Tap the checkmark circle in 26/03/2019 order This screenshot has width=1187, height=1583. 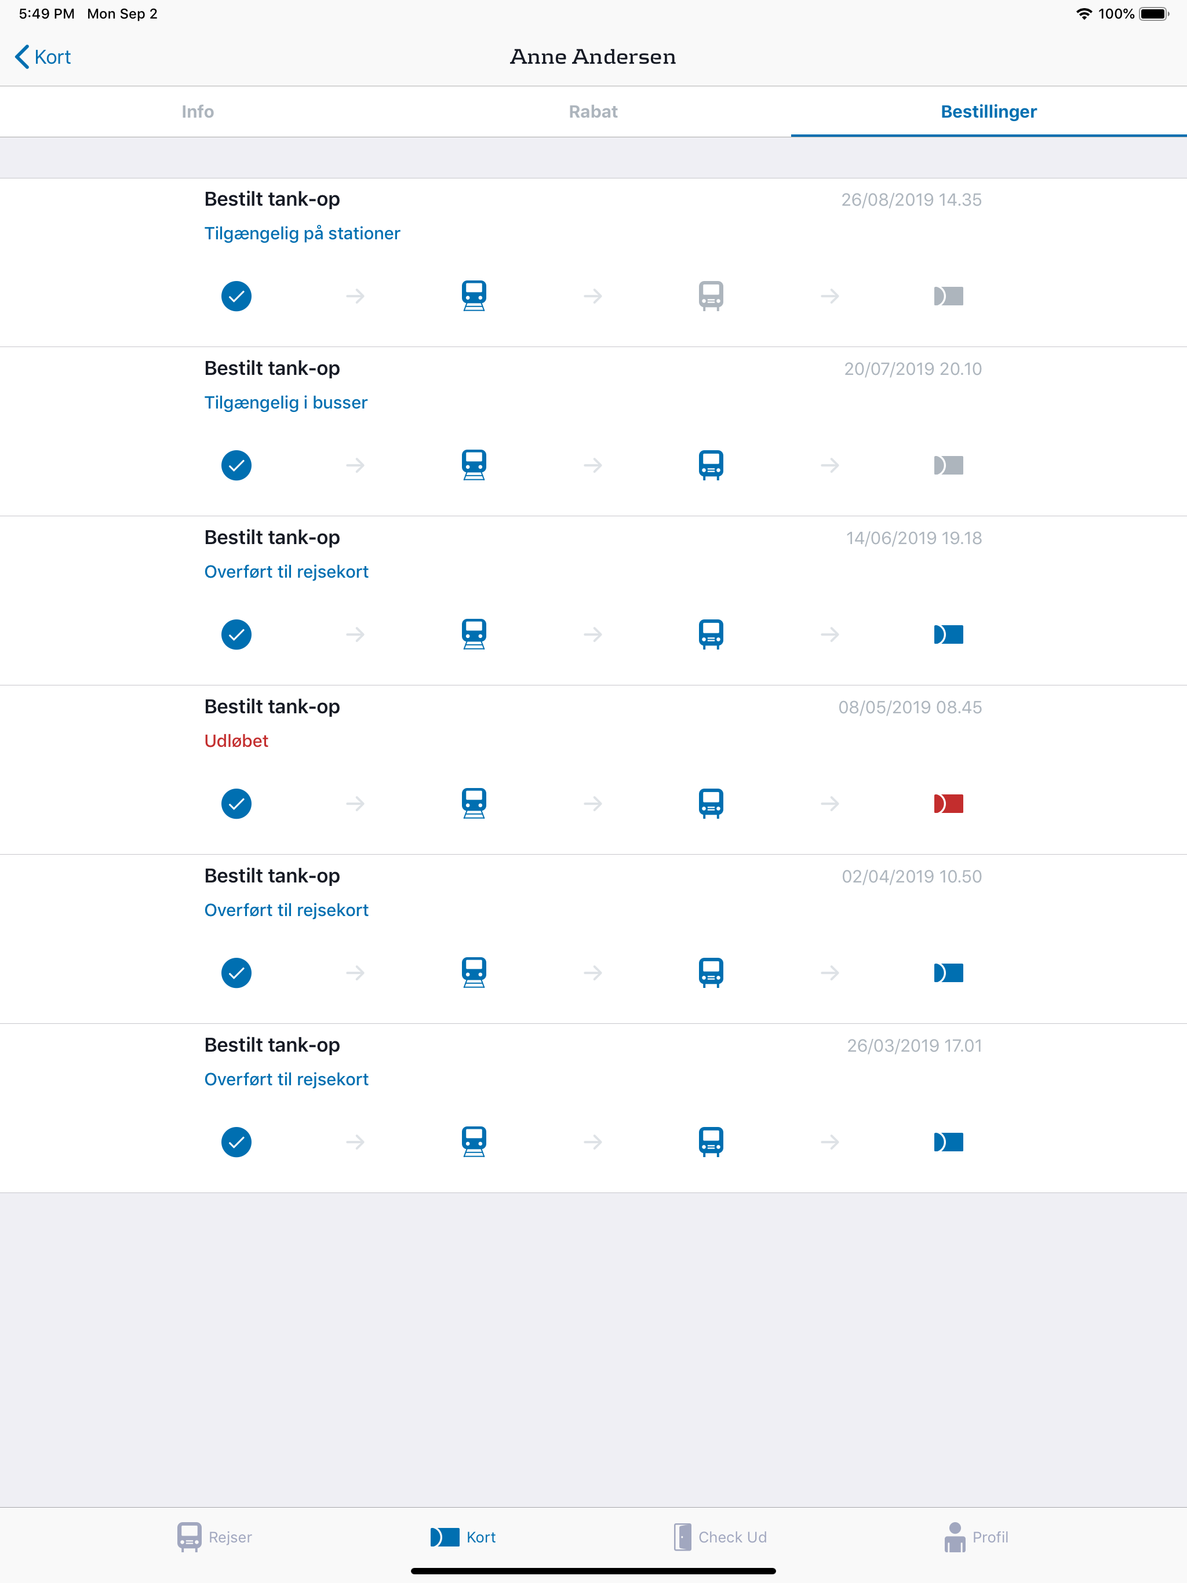236,1142
